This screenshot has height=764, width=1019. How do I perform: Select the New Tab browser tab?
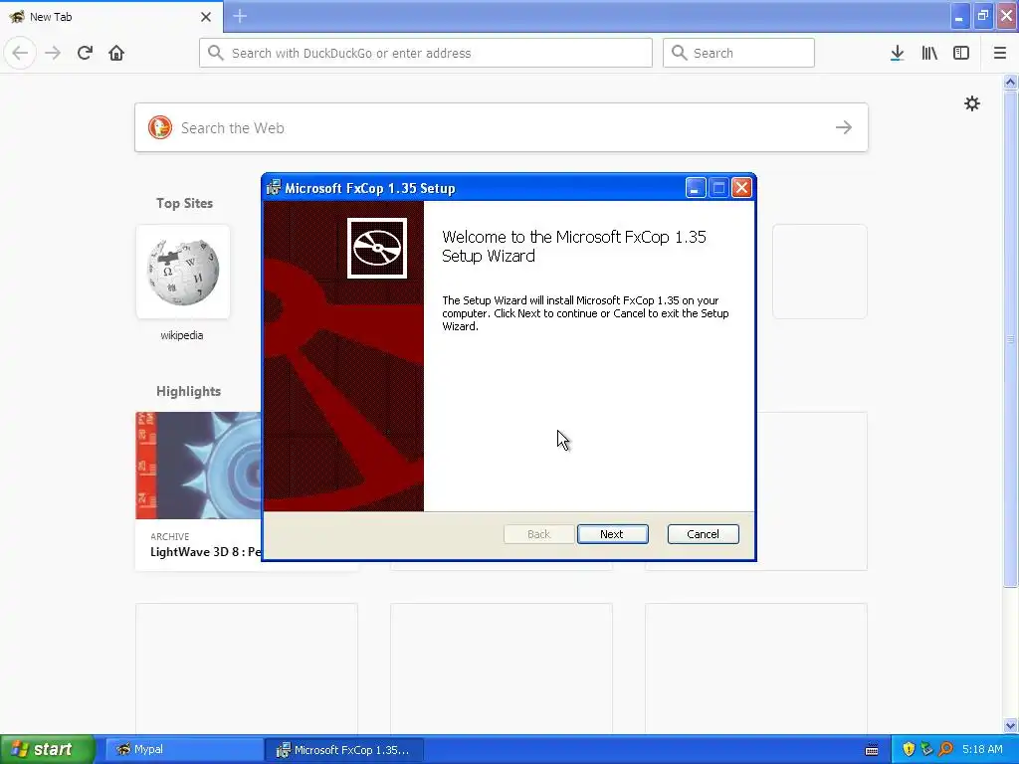pyautogui.click(x=111, y=17)
